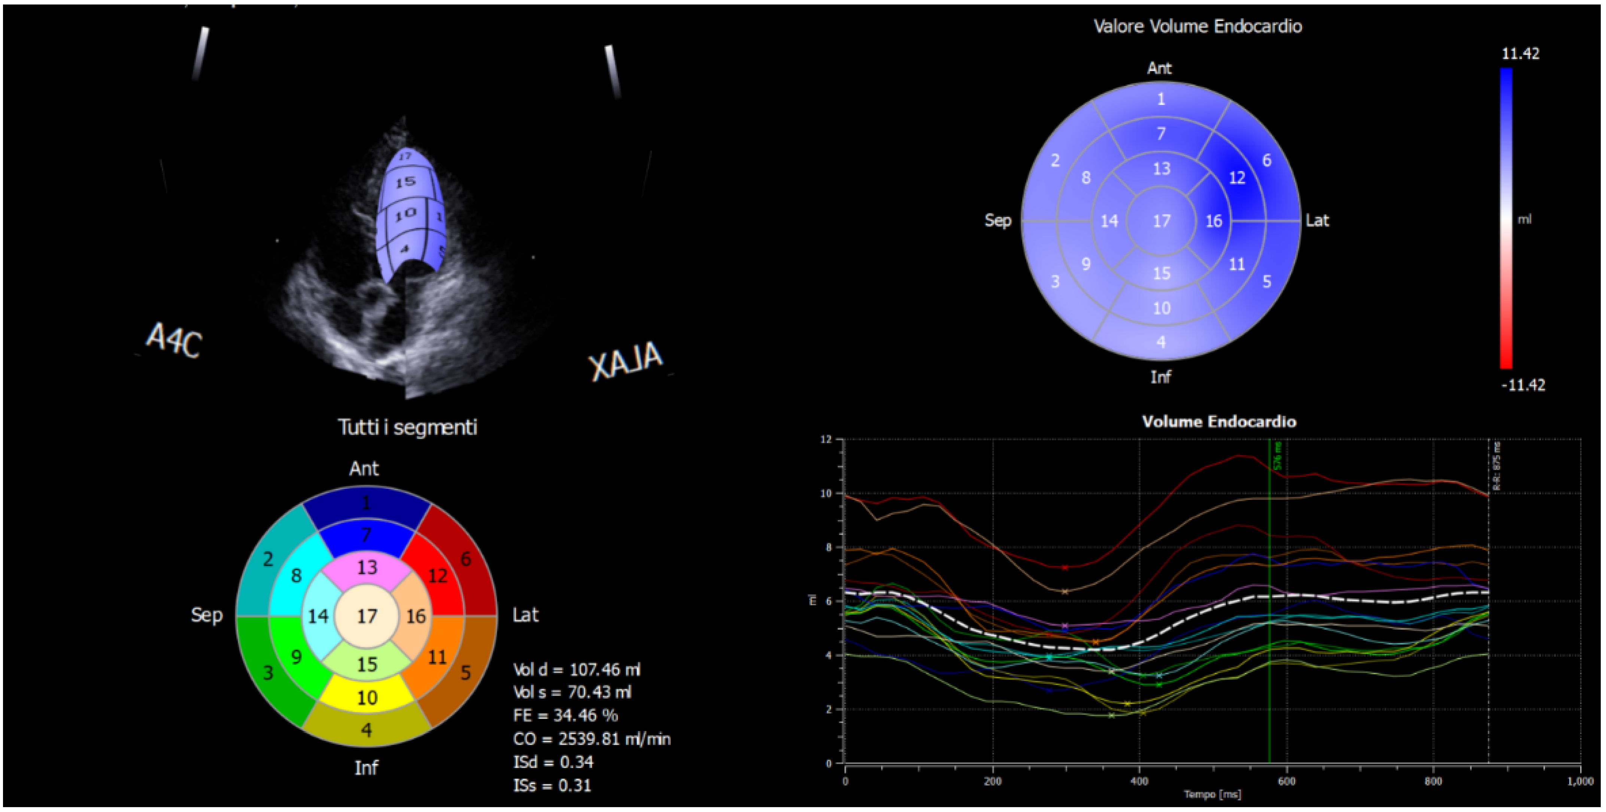Click the blue-red volume color scale bar
1606x812 pixels.
click(1506, 218)
